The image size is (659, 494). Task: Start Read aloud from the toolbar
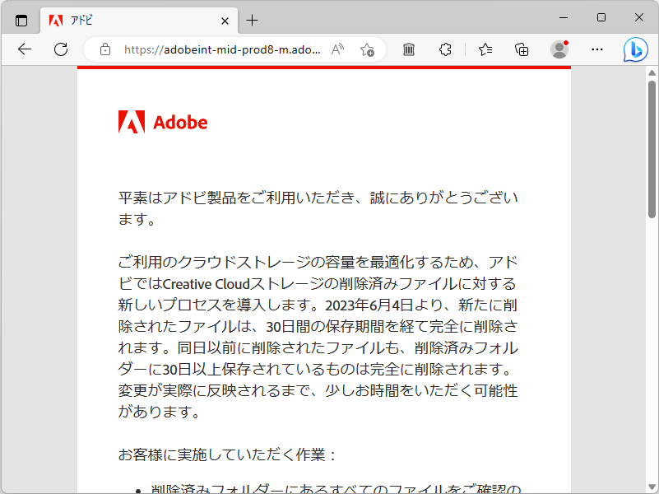pos(336,49)
